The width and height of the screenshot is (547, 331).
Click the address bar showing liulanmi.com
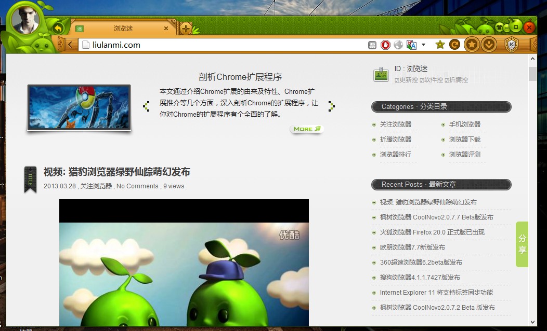(223, 45)
